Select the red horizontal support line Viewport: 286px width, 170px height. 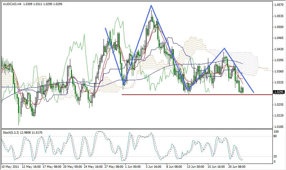197,95
